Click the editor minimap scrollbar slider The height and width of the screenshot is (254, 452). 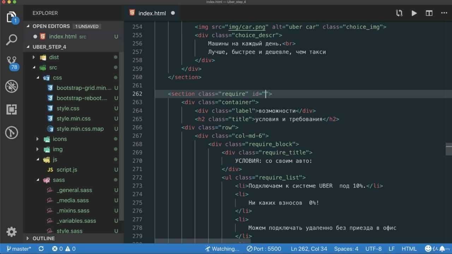click(449, 149)
